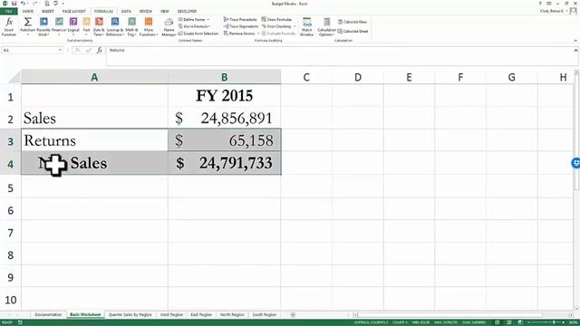The height and width of the screenshot is (326, 580).
Task: Select row 5 header
Action: 10,187
